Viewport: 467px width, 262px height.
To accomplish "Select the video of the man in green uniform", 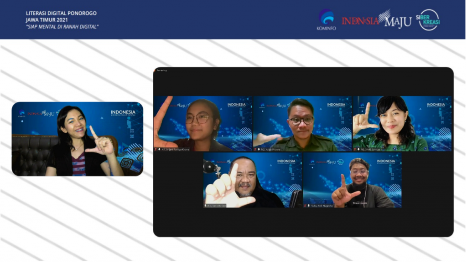I will coord(302,123).
